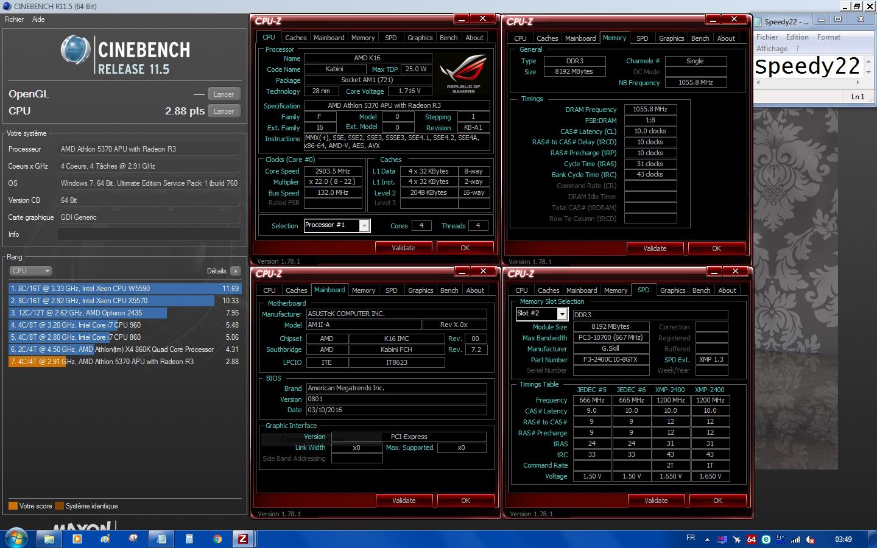The height and width of the screenshot is (548, 877).
Task: Select the orange Athlon 5370 APU ranking row
Action: [124, 362]
